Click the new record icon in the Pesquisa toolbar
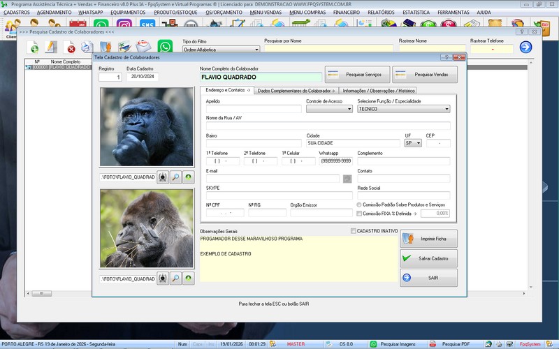This screenshot has height=349, width=559. [x=33, y=47]
